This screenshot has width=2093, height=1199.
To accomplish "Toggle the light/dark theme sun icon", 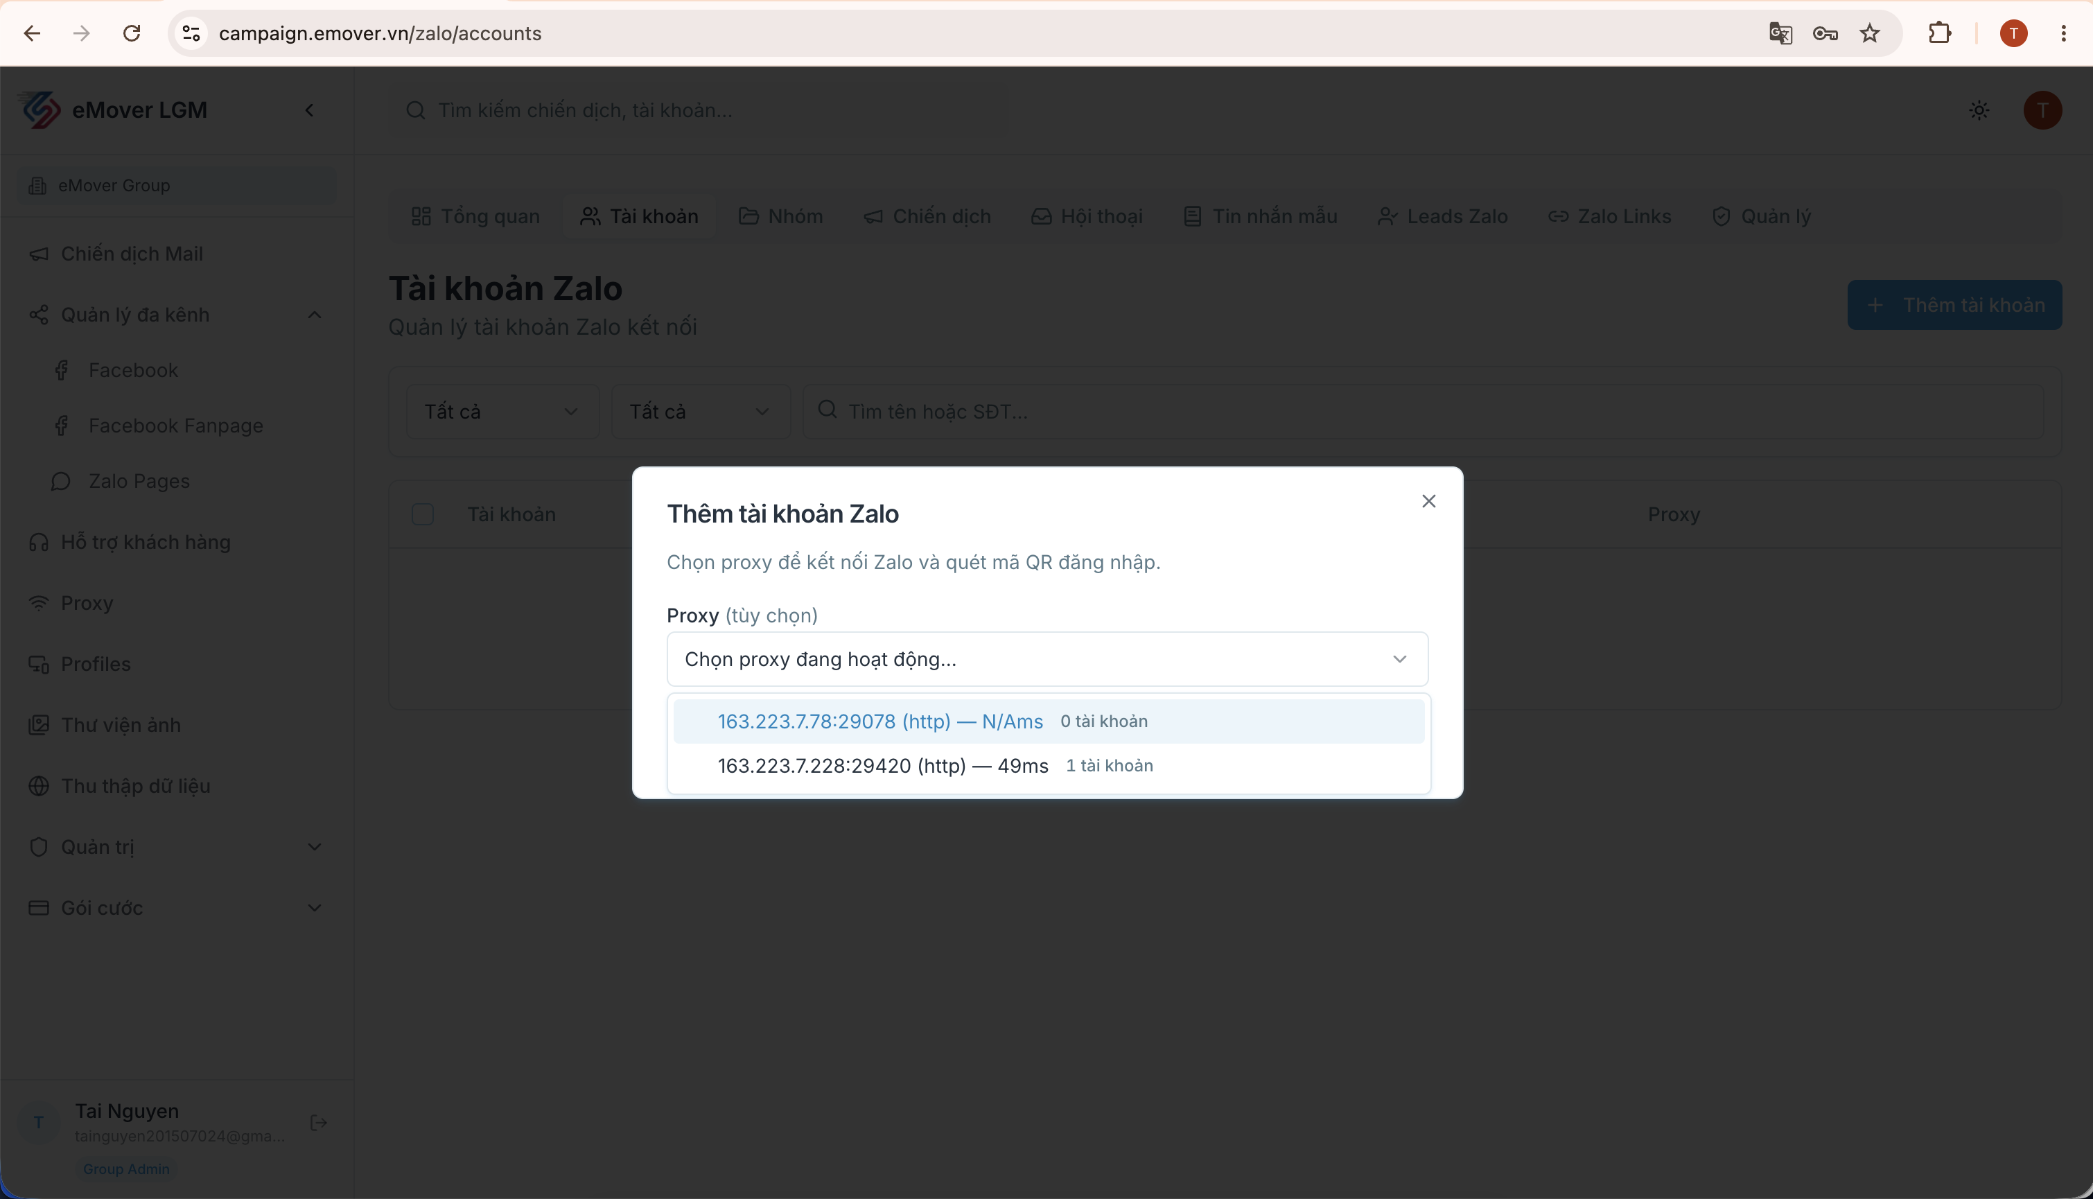I will click(1979, 110).
